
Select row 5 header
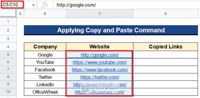[8, 55]
